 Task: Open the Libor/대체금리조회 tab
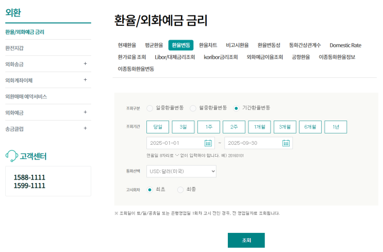tap(175, 57)
